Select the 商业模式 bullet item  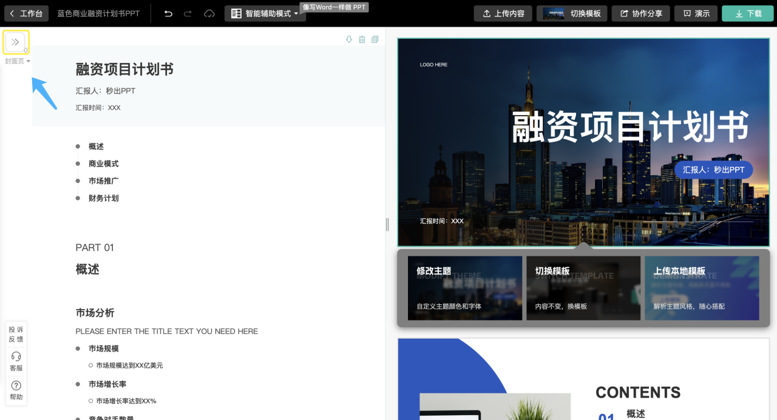coord(103,164)
